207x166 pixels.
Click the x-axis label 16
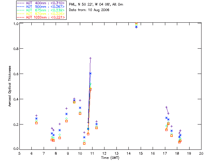click(153, 153)
